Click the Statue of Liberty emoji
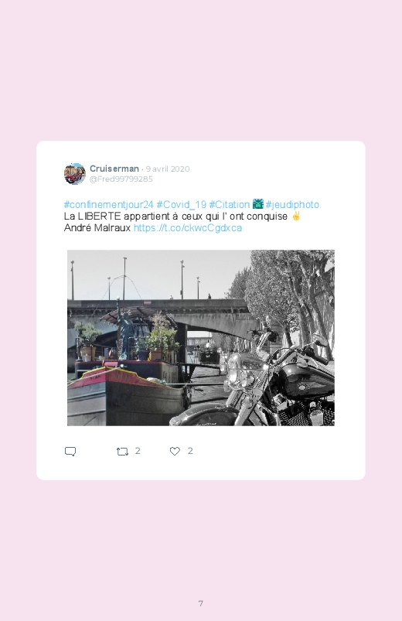Viewport: 402px width, 621px height. click(x=258, y=204)
